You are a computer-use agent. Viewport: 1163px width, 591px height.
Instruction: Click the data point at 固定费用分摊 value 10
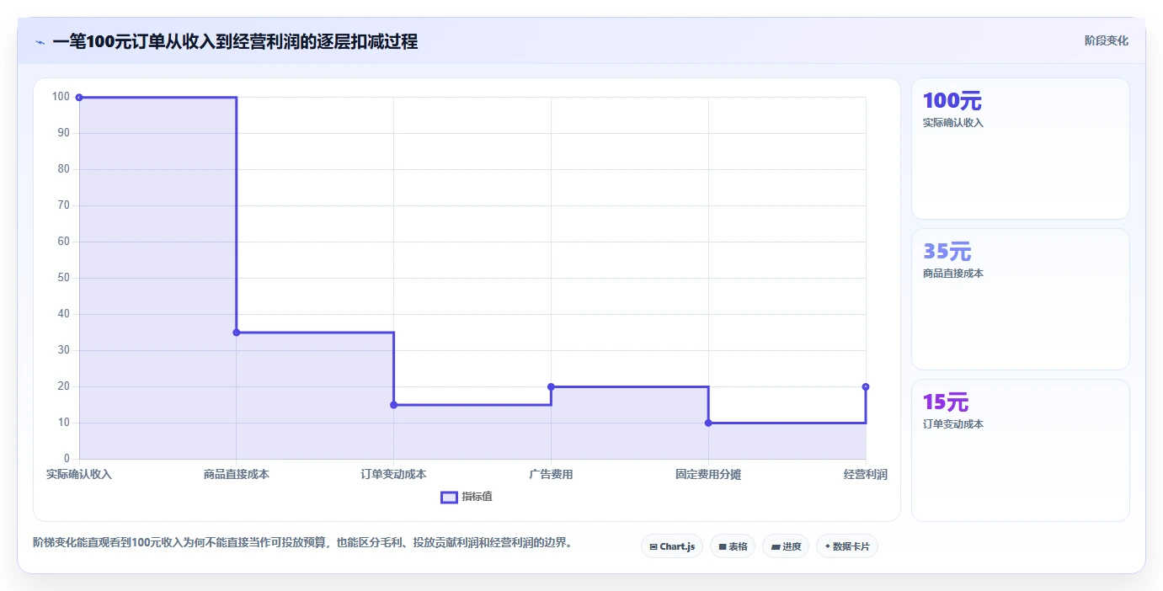(708, 423)
